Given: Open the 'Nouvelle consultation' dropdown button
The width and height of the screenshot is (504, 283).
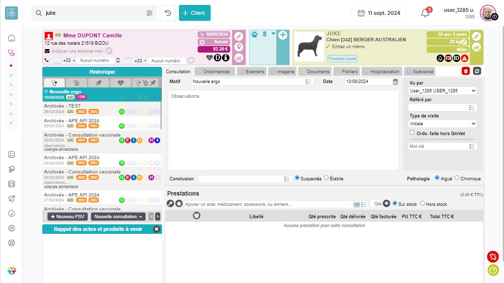Looking at the screenshot, I should [x=119, y=217].
